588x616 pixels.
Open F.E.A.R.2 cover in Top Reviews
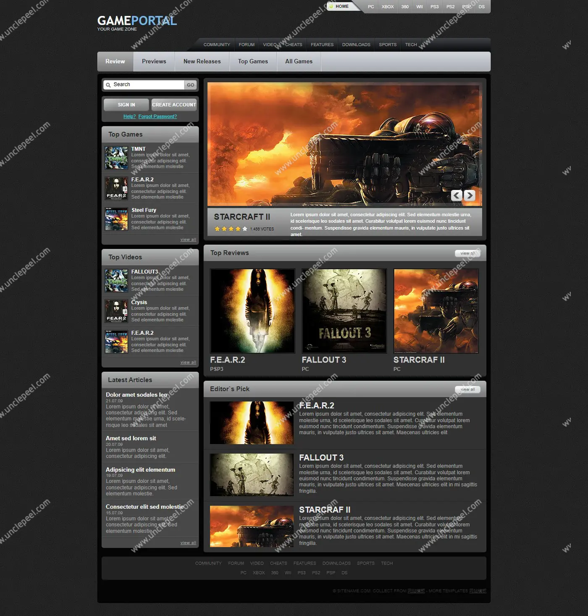click(252, 311)
